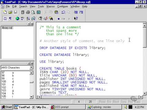Open the Tools menu
Viewport: 147px width, 110px height.
tap(41, 6)
